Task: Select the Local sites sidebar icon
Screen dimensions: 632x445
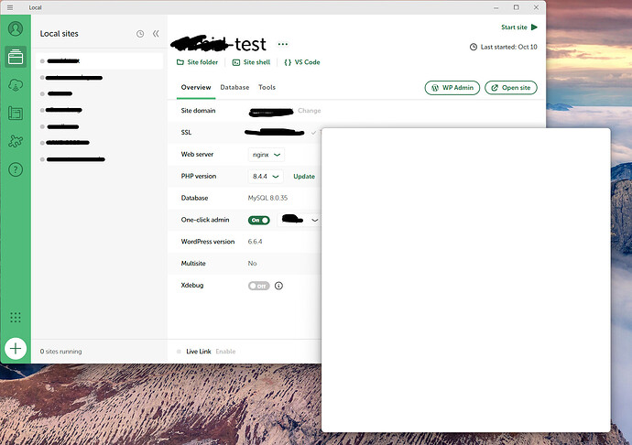Action: click(16, 57)
